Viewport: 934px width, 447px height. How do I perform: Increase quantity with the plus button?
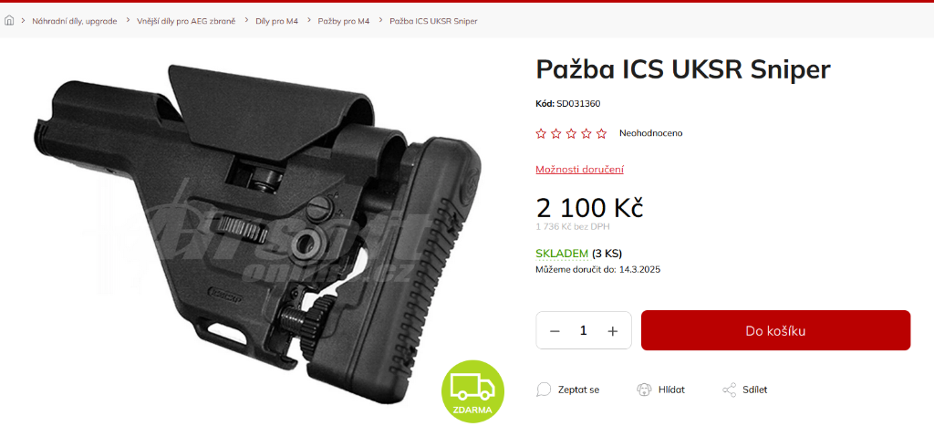click(612, 331)
